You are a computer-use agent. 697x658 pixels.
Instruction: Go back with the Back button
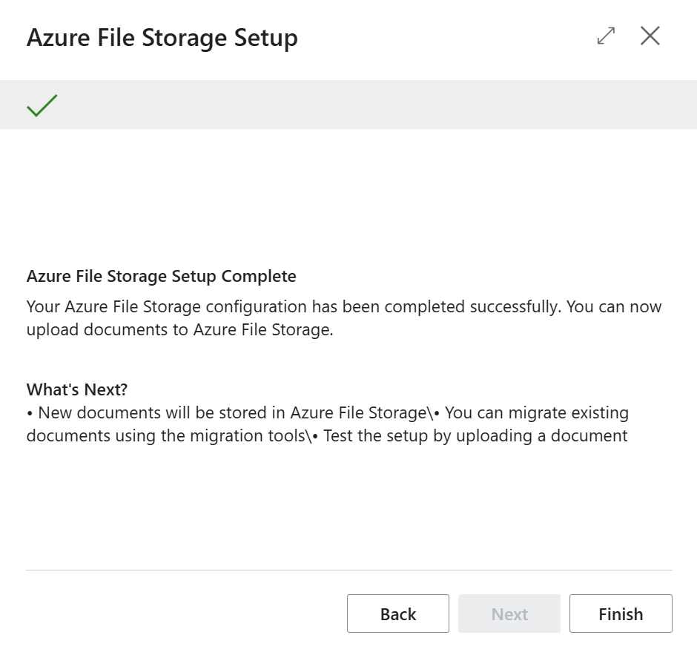(x=397, y=613)
